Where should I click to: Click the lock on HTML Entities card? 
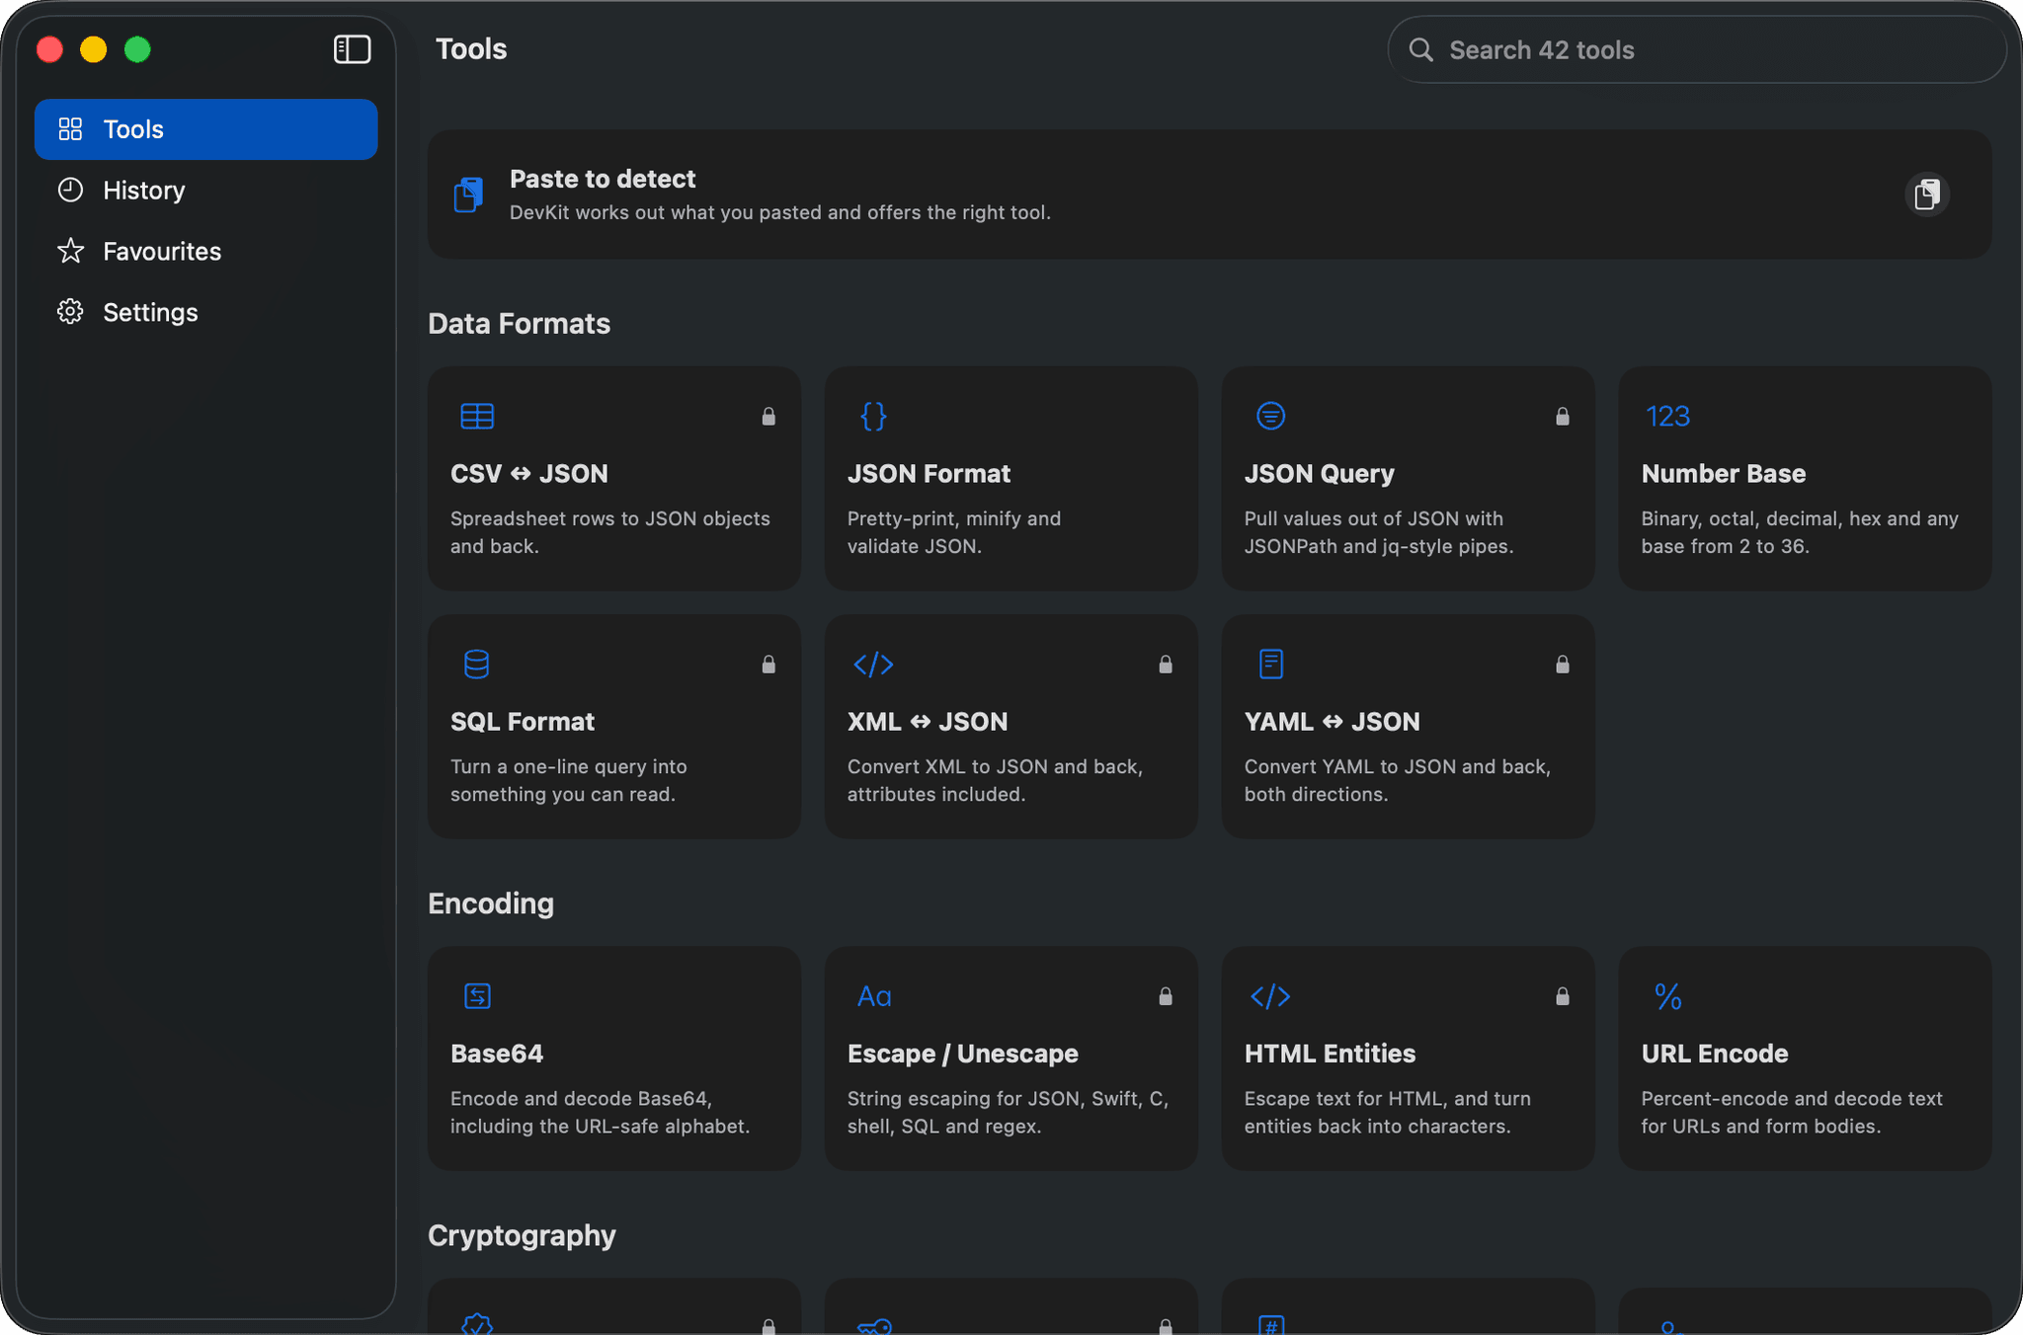click(1563, 996)
